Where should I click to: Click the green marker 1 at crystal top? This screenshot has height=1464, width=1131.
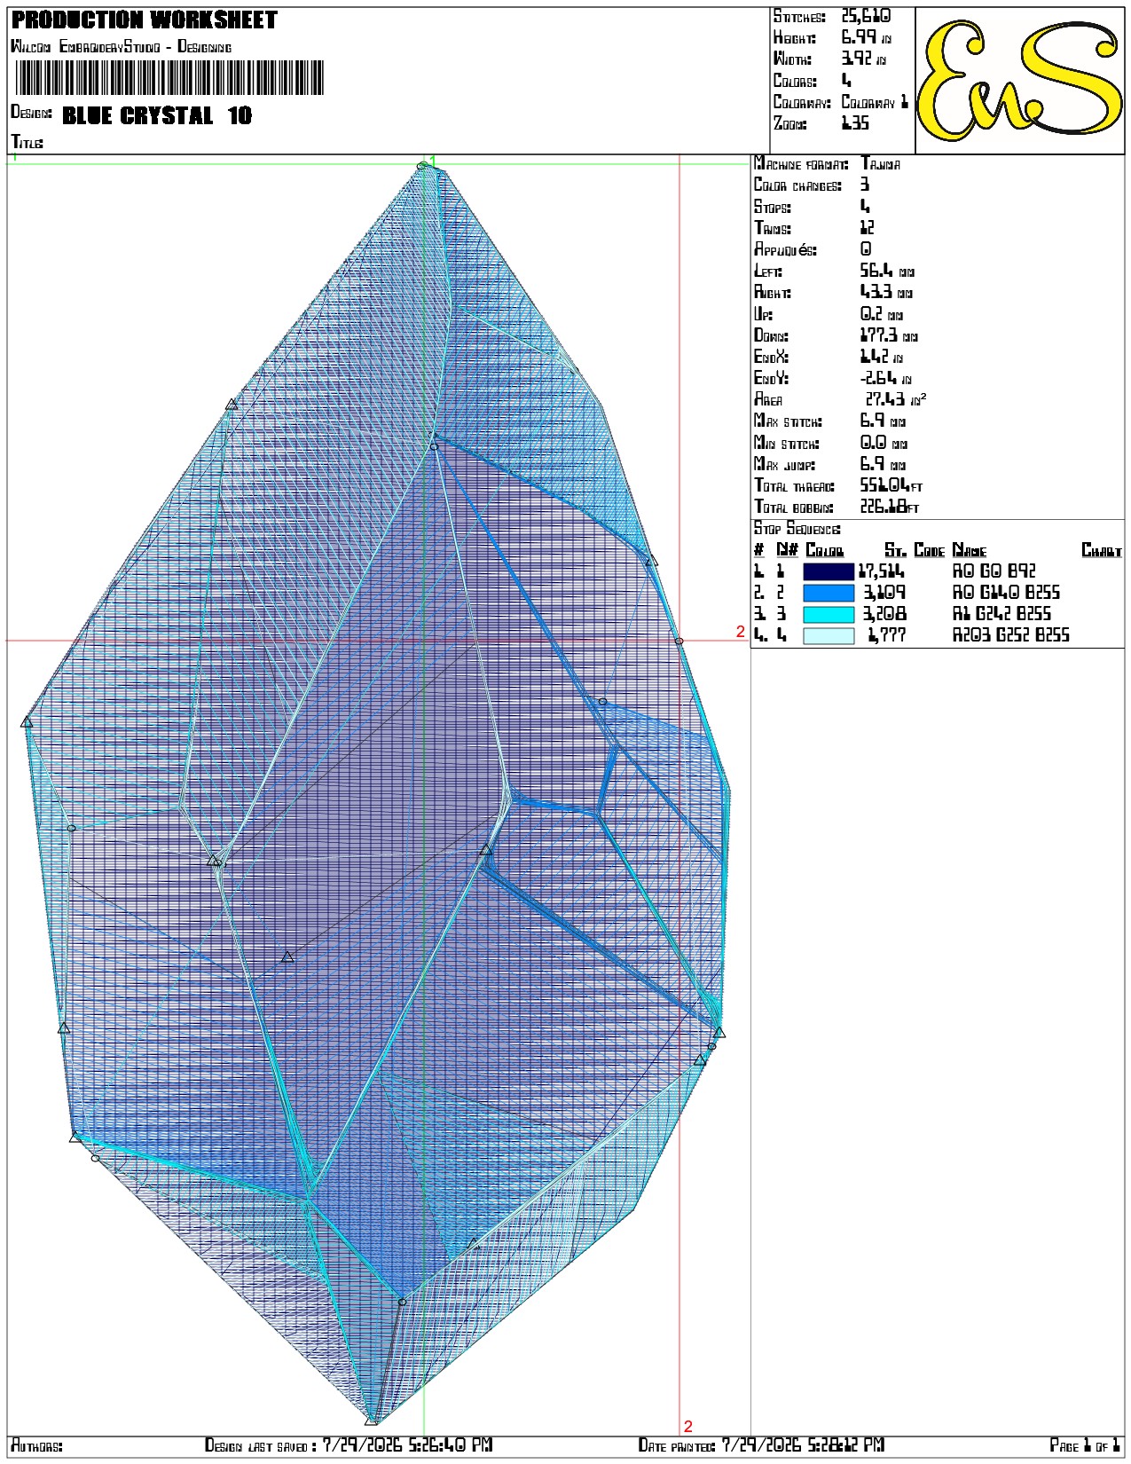click(433, 161)
